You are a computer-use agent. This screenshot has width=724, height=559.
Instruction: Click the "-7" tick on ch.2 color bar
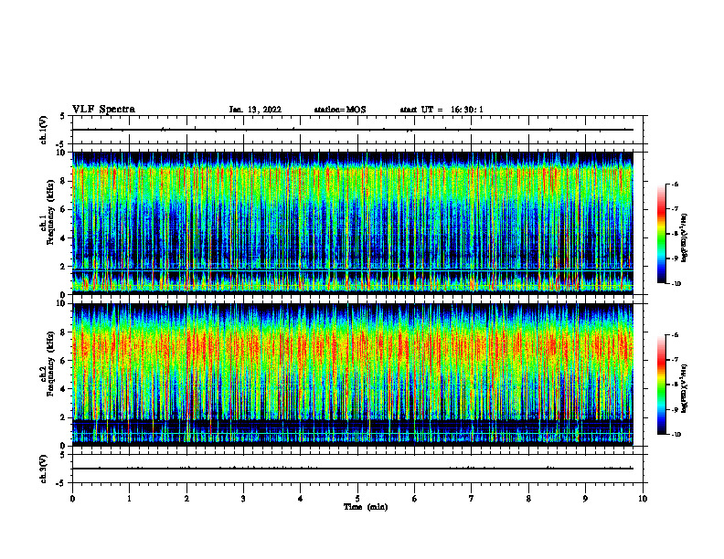675,360
